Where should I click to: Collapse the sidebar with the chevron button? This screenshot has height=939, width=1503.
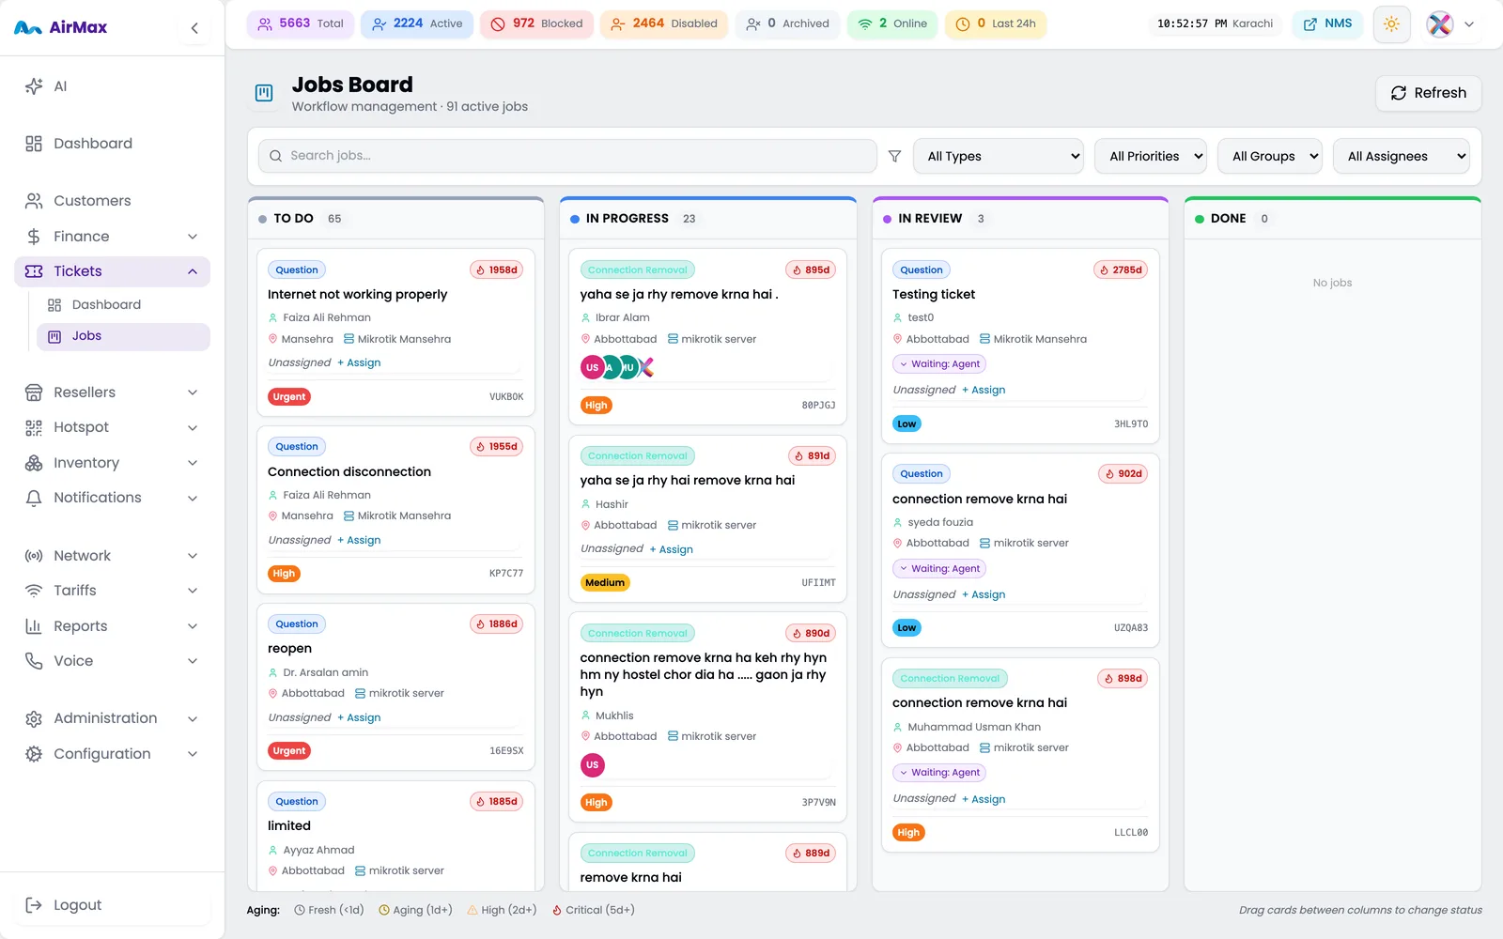coord(194,28)
